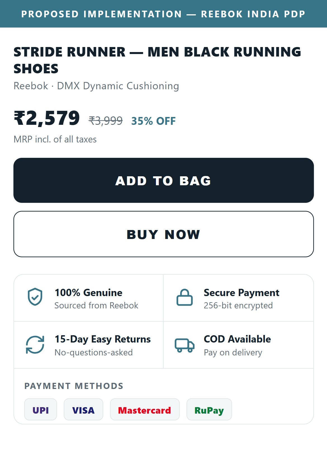Click the 35% OFF discount label
Viewport: 327px width, 476px height.
pyautogui.click(x=153, y=121)
